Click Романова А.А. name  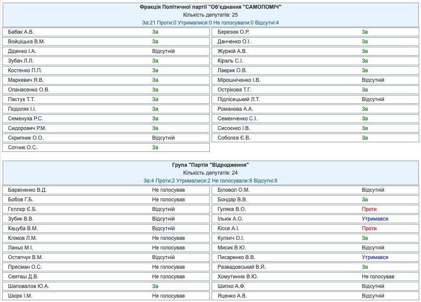(235, 109)
